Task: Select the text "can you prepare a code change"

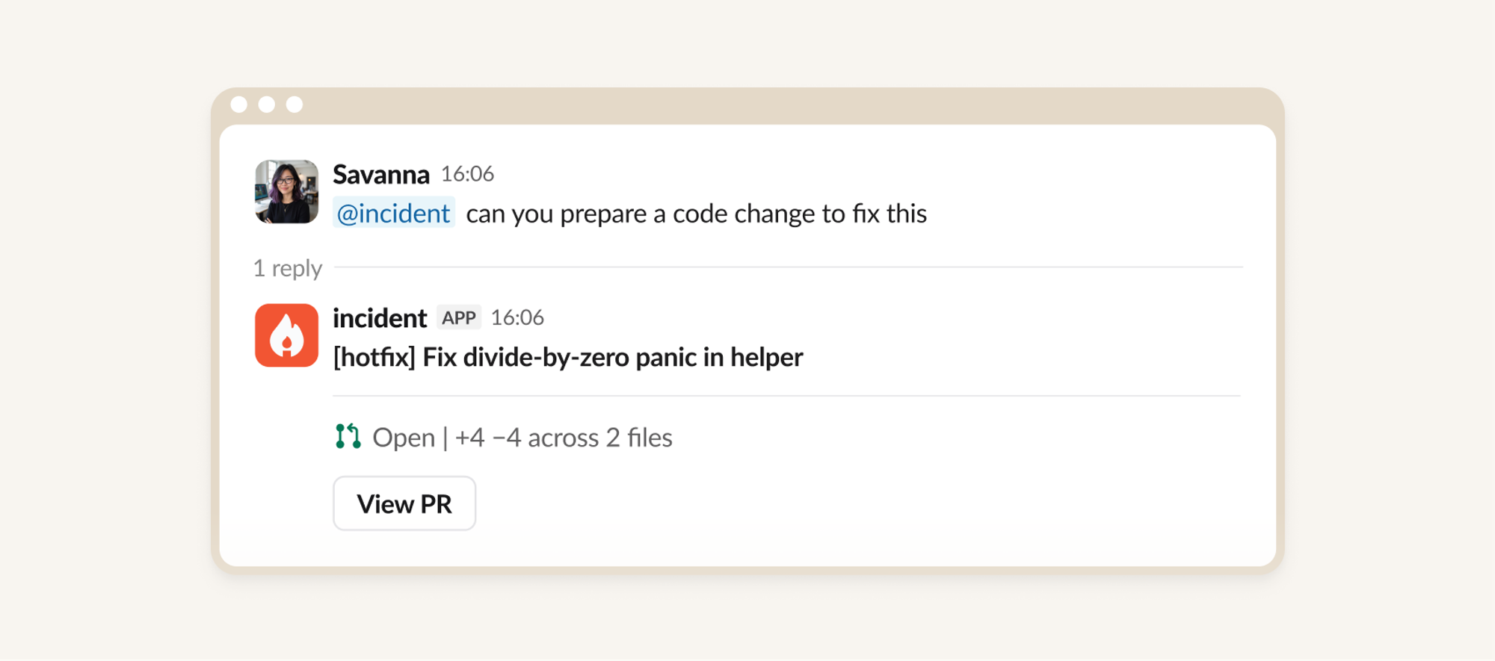Action: pyautogui.click(x=641, y=214)
